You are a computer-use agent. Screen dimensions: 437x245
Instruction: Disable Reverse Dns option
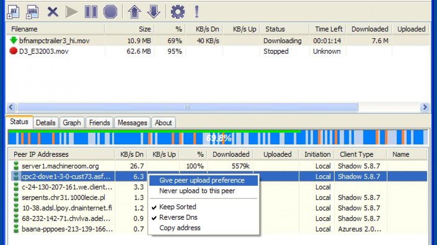[x=178, y=218]
